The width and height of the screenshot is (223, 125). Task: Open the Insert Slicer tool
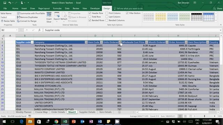(49, 17)
